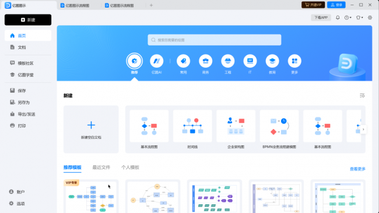Click the 查看更多 link
379x213 pixels.
[357, 169]
